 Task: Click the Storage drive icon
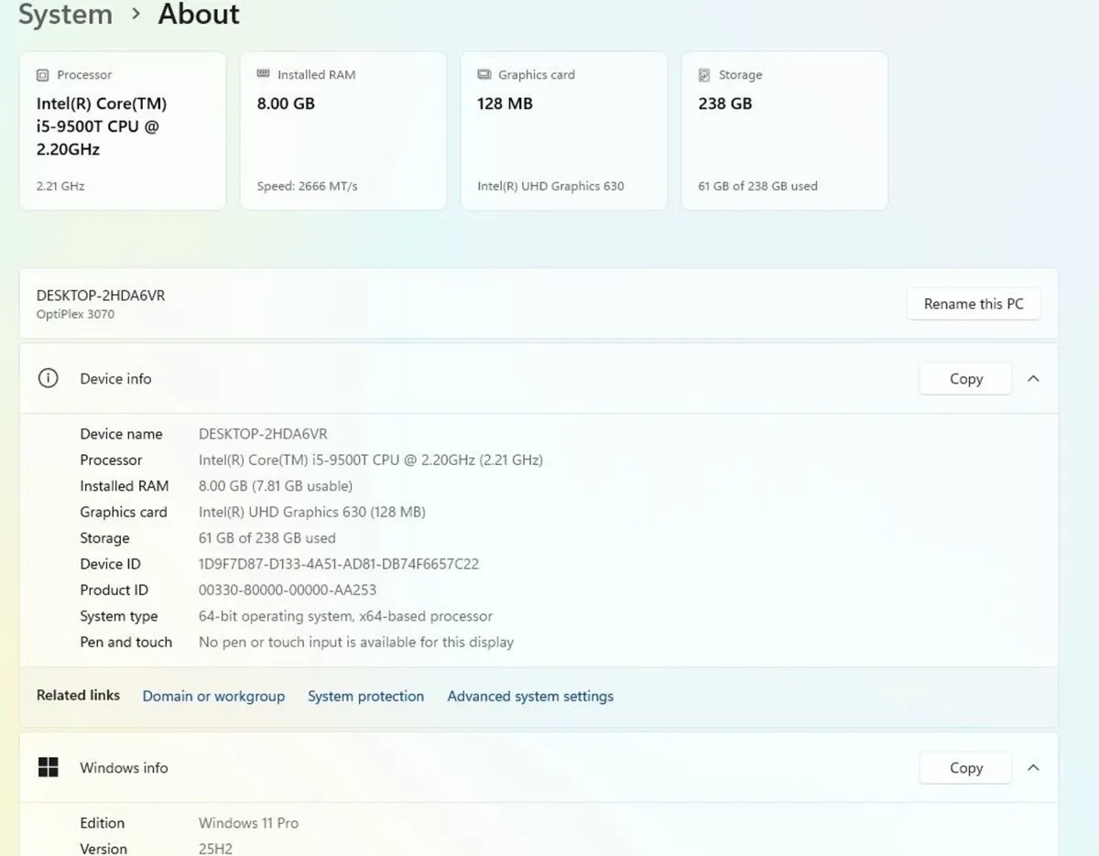coord(704,75)
